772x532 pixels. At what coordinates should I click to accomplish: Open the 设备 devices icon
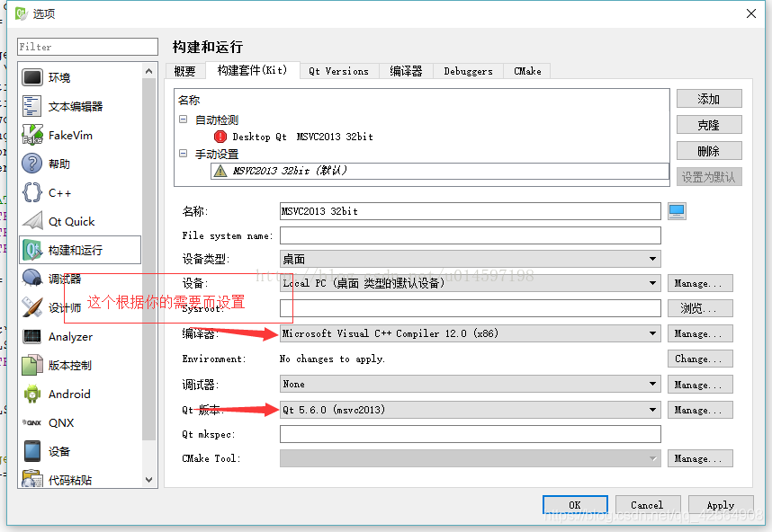click(32, 451)
